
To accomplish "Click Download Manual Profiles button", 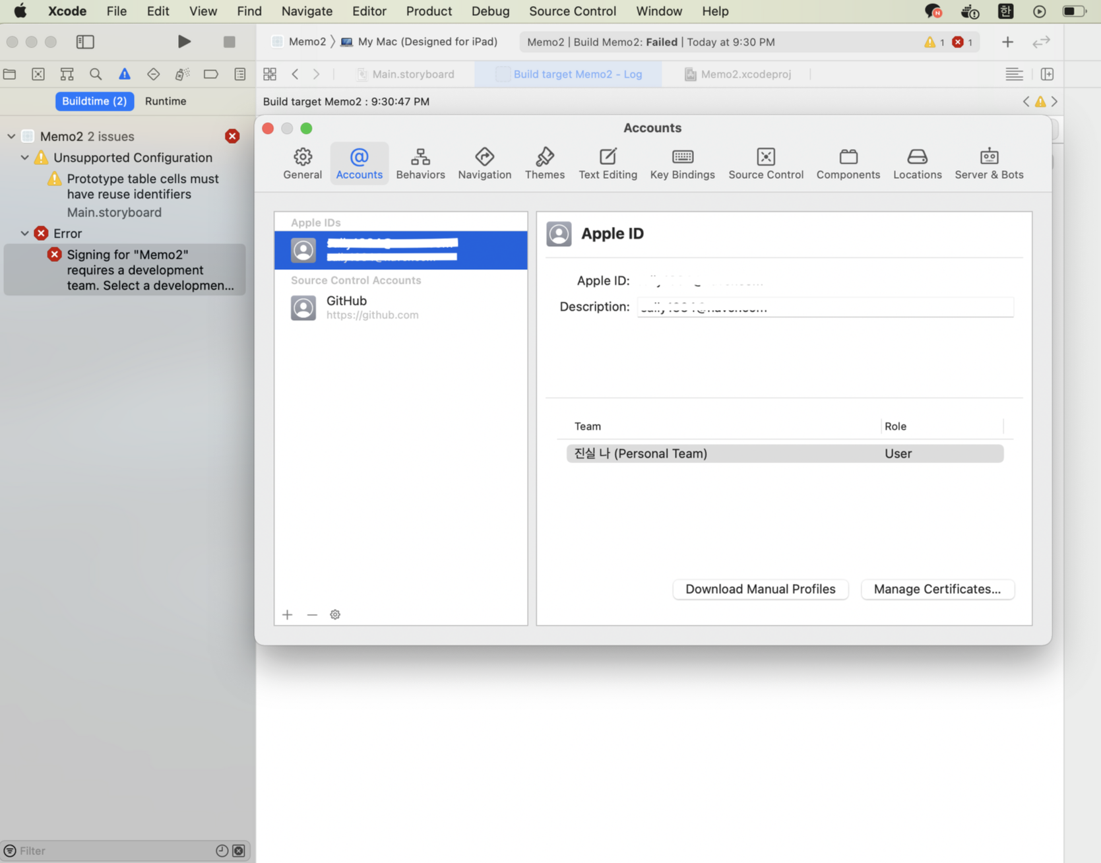I will click(x=760, y=589).
